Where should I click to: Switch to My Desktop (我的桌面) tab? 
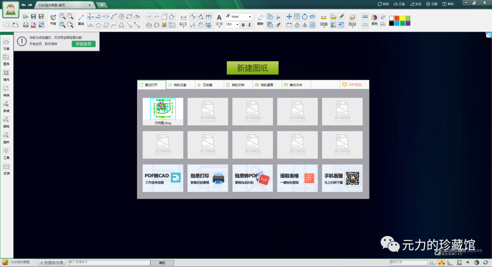(267, 85)
